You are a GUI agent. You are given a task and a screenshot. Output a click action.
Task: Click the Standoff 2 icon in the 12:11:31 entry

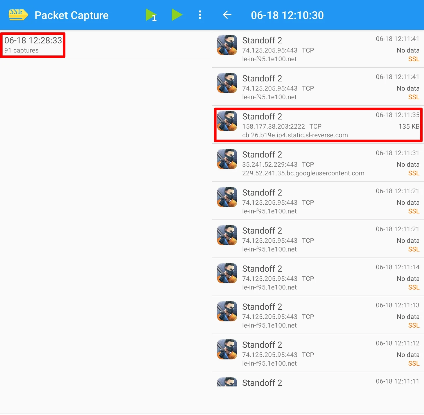[x=227, y=159]
